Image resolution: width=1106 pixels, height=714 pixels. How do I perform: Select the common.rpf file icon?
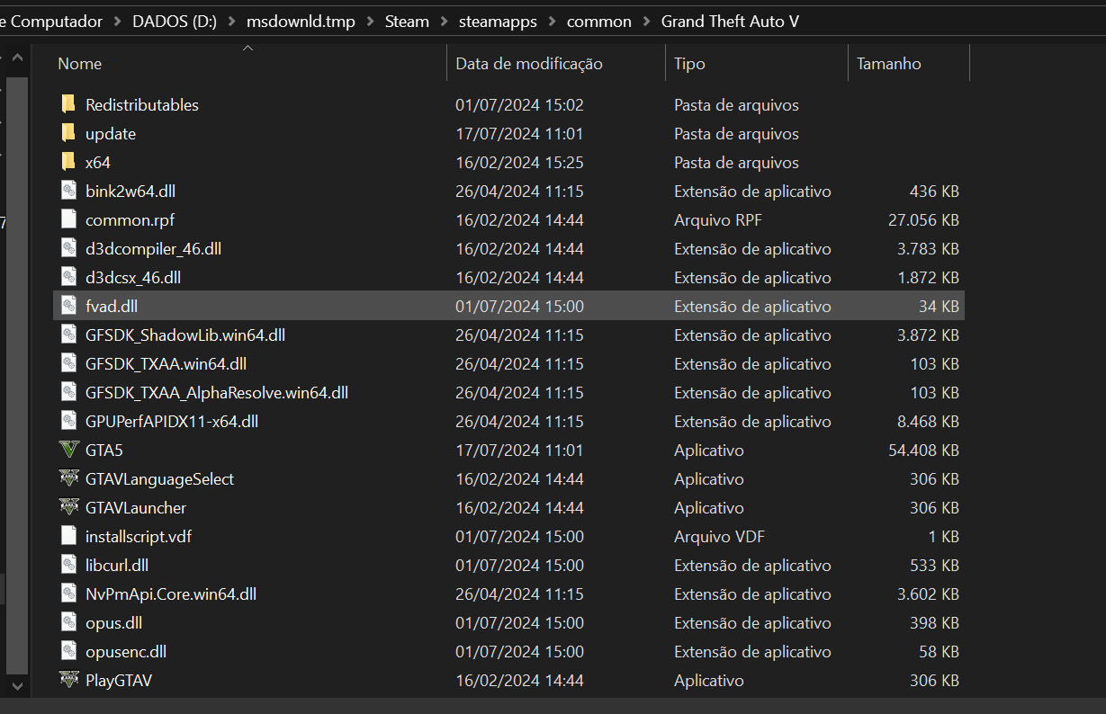tap(69, 219)
